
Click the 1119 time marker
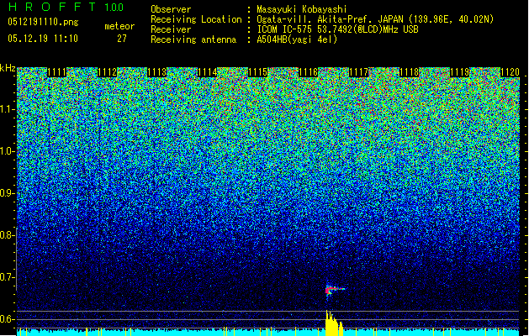[x=459, y=72]
